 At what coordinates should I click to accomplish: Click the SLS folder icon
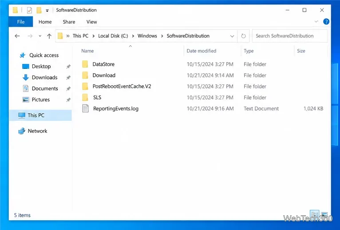click(x=85, y=97)
